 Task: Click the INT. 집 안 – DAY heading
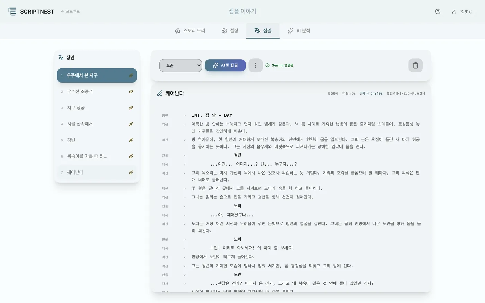click(212, 115)
